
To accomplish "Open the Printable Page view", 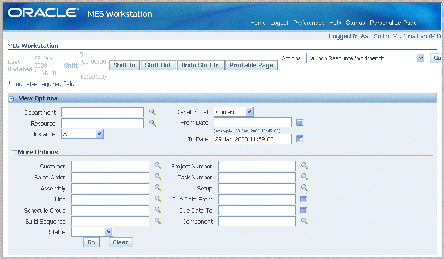I will point(252,65).
